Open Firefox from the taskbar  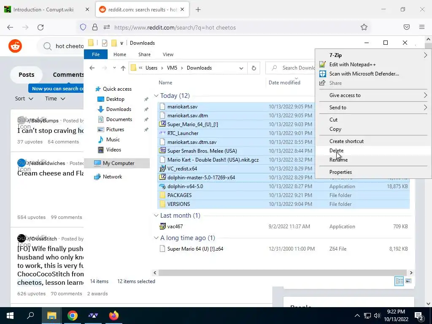pyautogui.click(x=114, y=316)
